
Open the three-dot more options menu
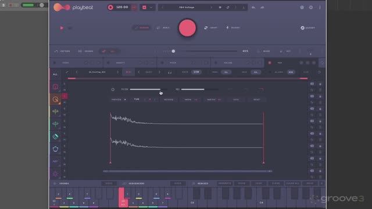320,8
